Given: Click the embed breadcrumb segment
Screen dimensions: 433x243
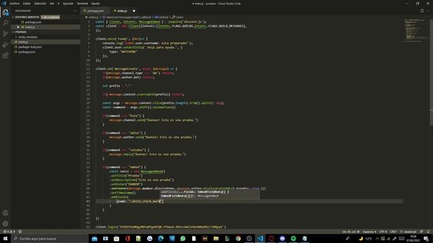Looking at the screenshot, I should (162, 17).
